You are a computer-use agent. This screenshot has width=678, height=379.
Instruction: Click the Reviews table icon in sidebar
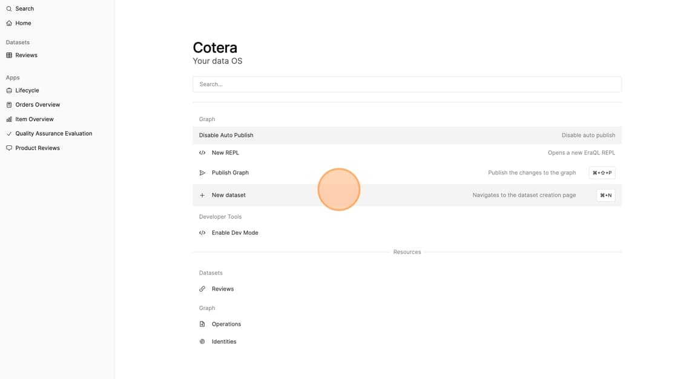click(x=9, y=55)
